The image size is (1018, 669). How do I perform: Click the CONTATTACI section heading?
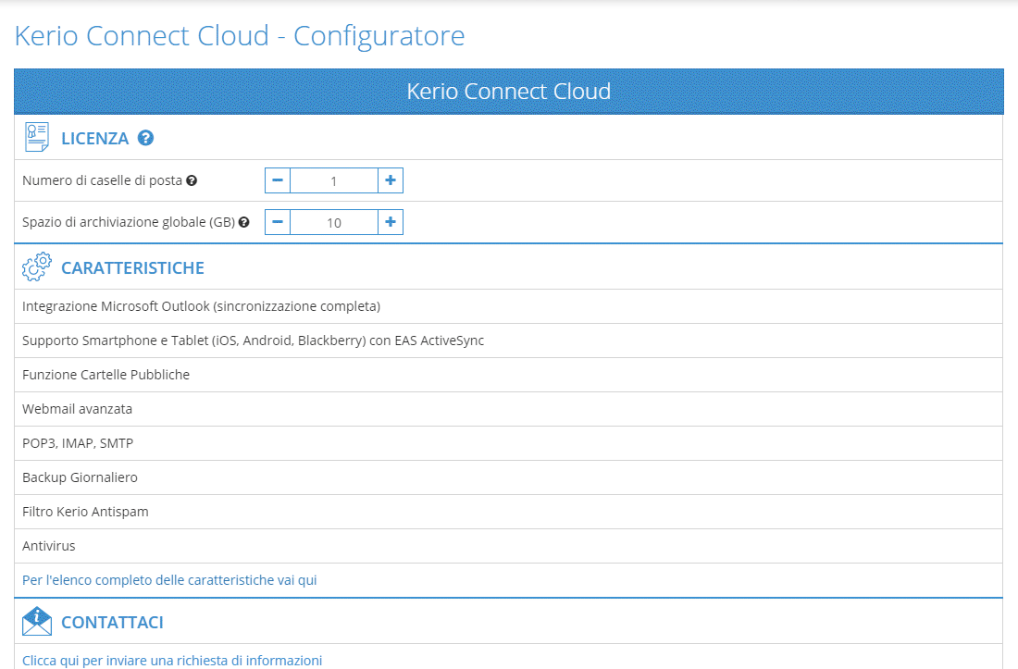click(x=112, y=623)
